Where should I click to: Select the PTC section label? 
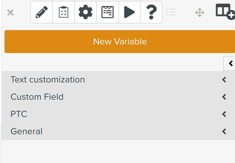19,114
